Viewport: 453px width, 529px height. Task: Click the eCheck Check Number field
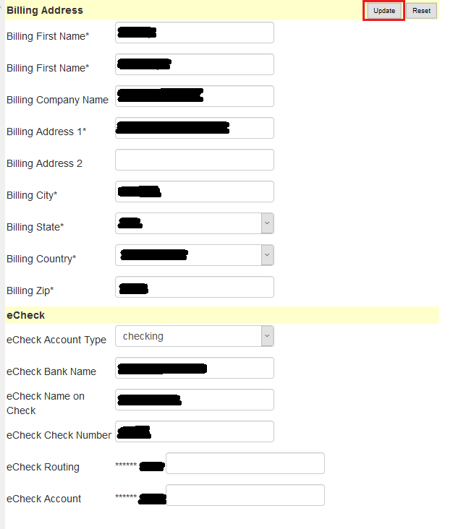coord(195,431)
